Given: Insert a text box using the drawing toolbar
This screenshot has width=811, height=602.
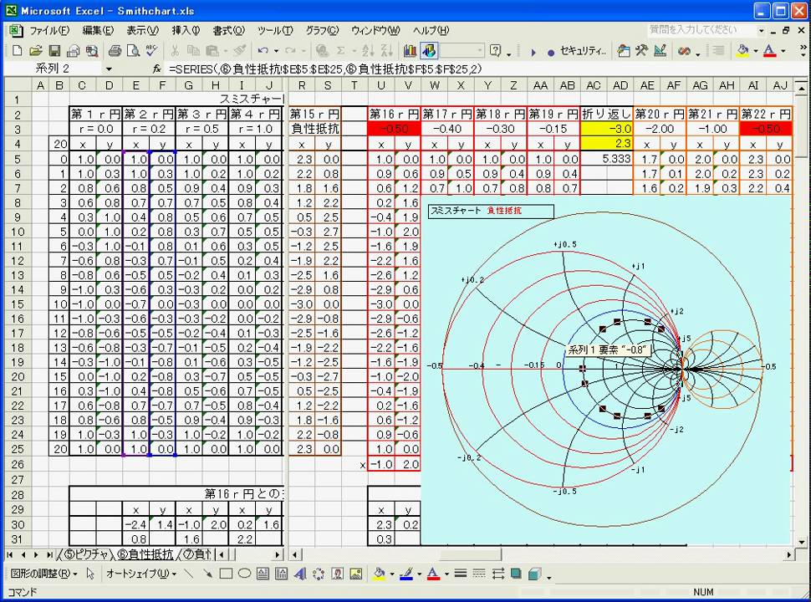Looking at the screenshot, I should 263,574.
